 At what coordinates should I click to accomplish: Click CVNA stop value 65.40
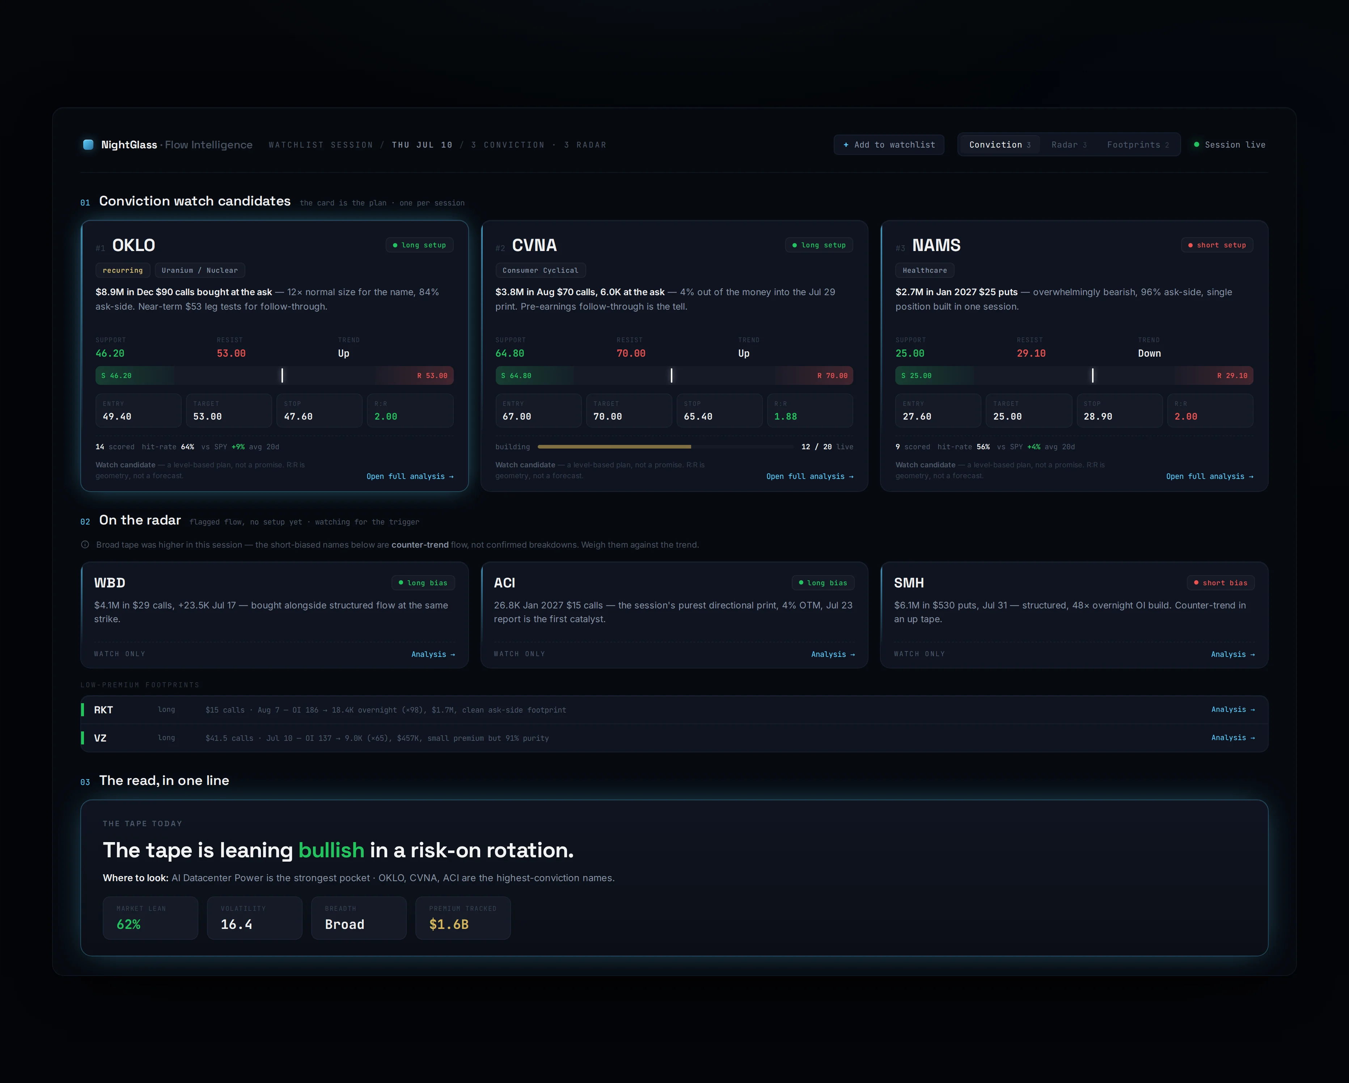click(698, 416)
